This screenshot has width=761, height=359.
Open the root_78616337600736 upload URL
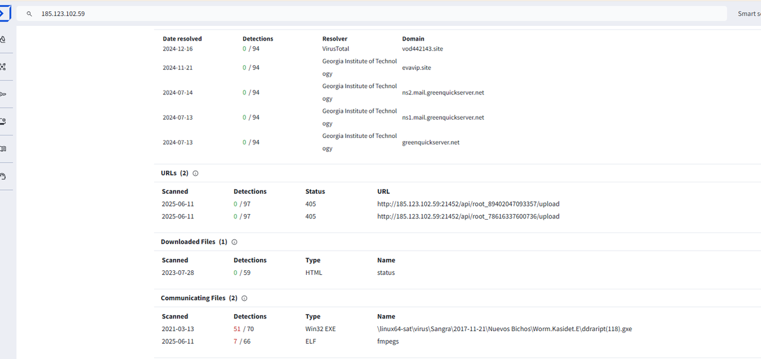tap(469, 217)
